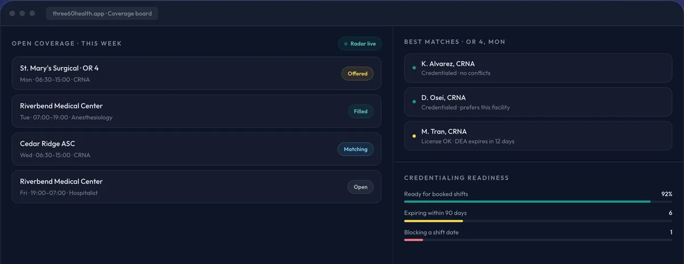Viewport: 684px width, 264px height.
Task: Click 'Ready for booked shifts' label
Action: pos(436,194)
